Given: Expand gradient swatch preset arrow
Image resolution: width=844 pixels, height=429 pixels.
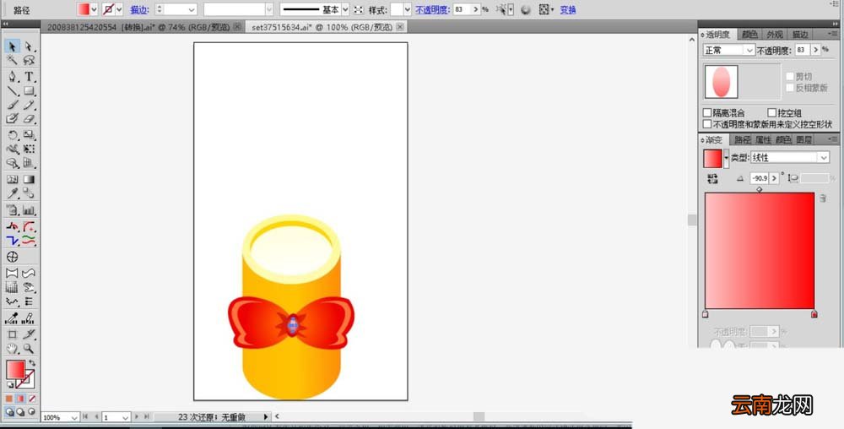Looking at the screenshot, I should [x=726, y=158].
